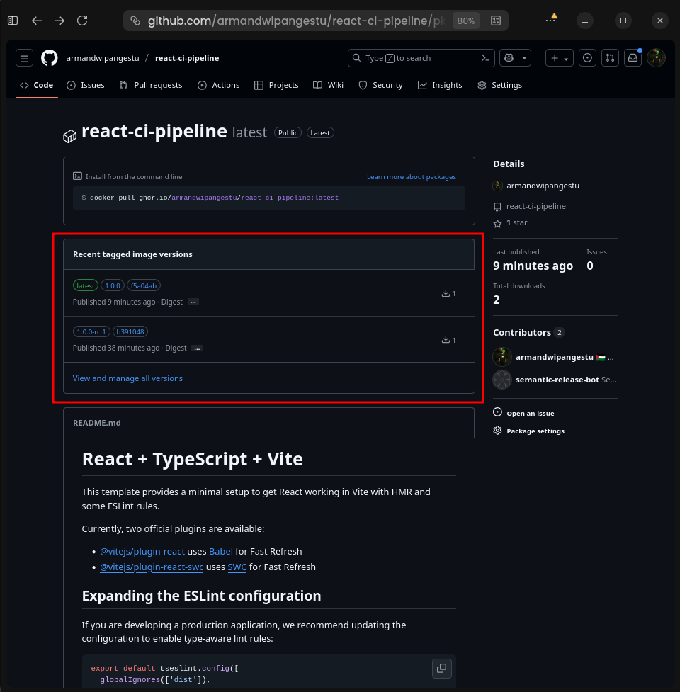
Task: Open the GitHub hamburger navigation menu
Action: coord(24,58)
